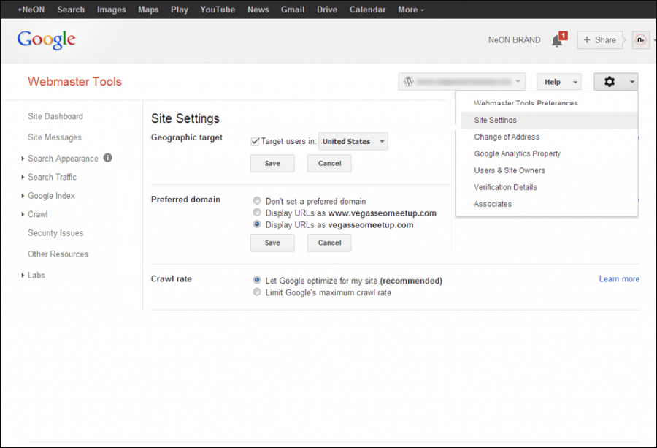Enable "Limit Google's maximum crawl rate"

point(257,291)
